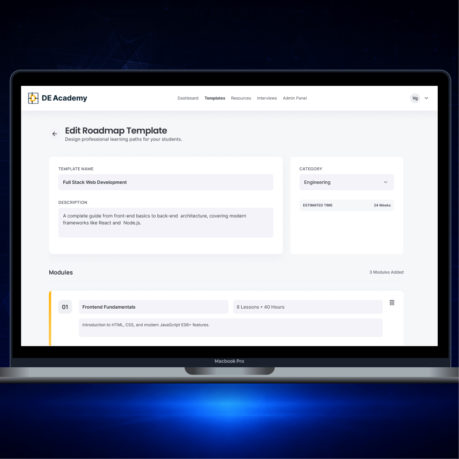
Task: Click the 'Edit Roadmap Template' heading
Action: [116, 130]
